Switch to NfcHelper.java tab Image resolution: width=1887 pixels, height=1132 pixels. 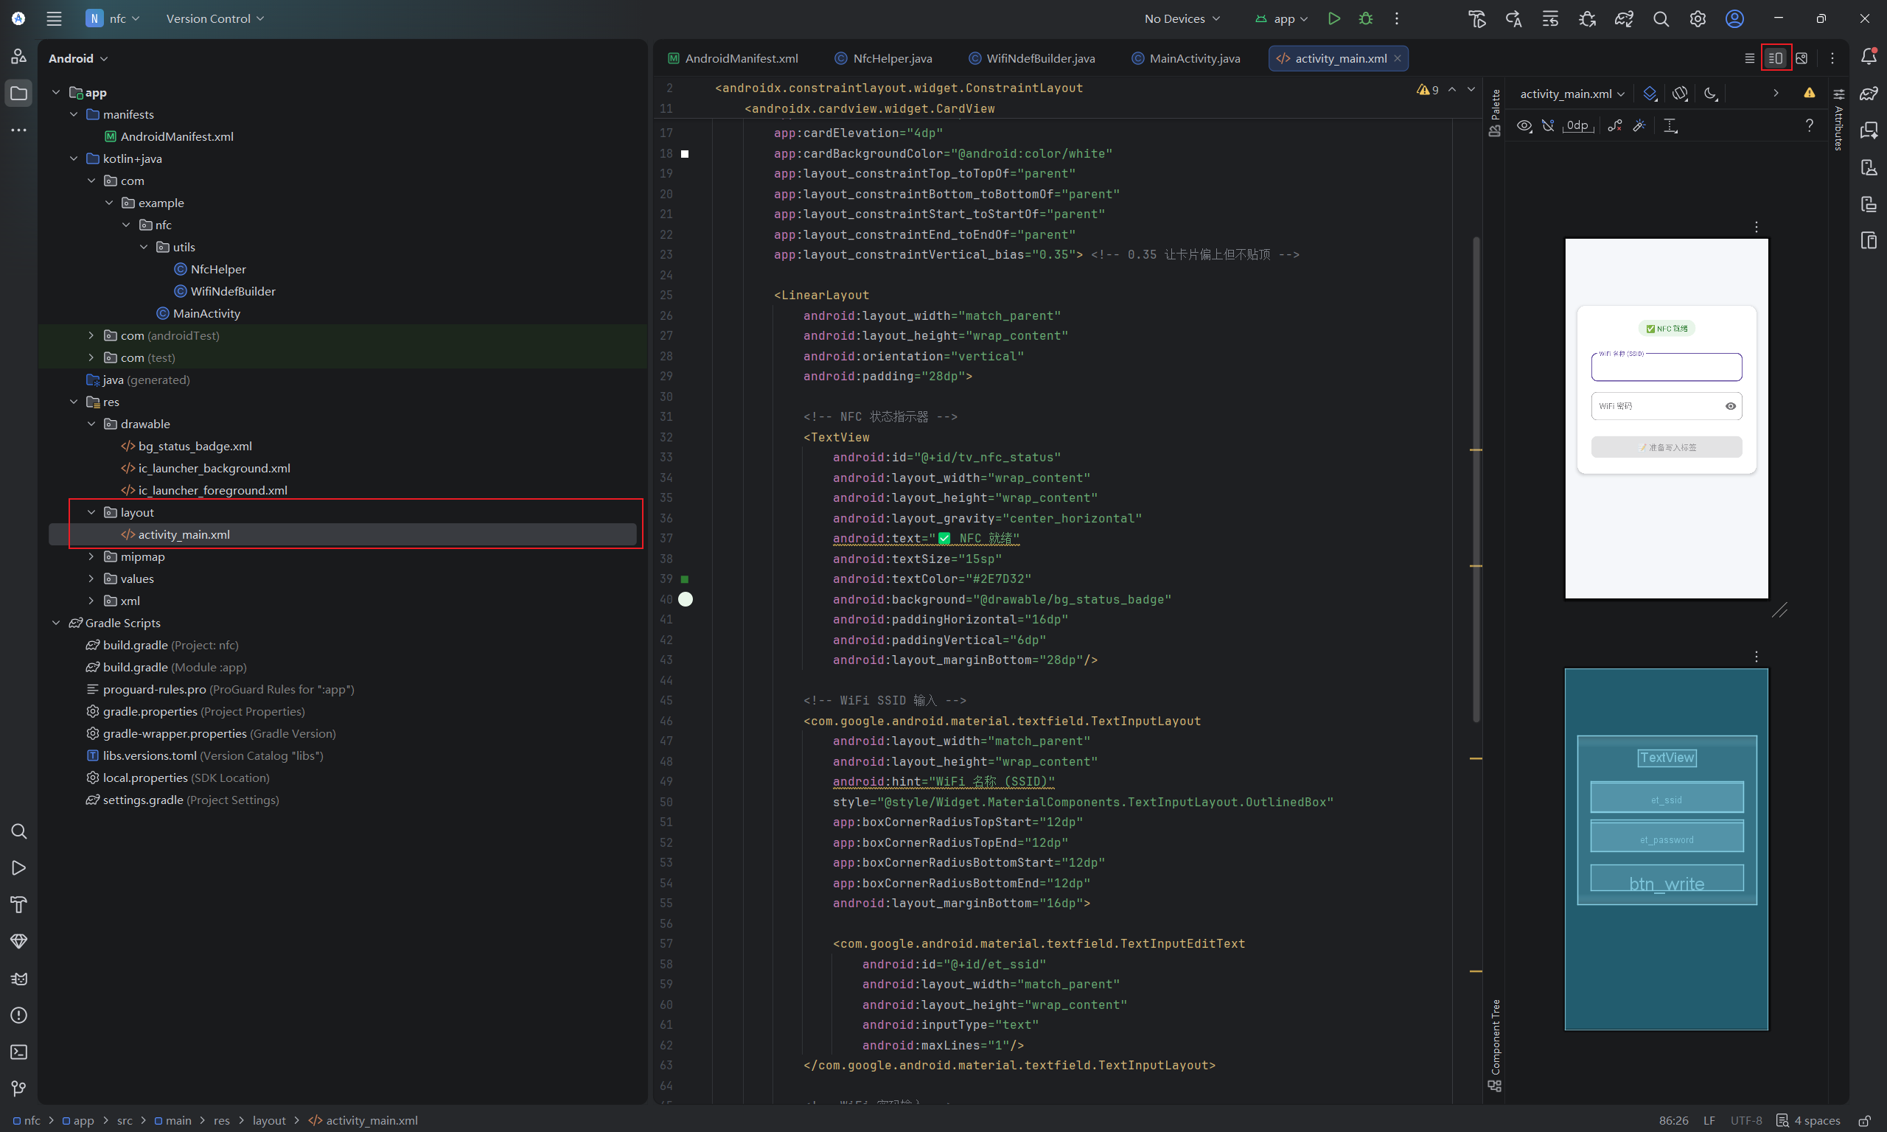point(883,59)
